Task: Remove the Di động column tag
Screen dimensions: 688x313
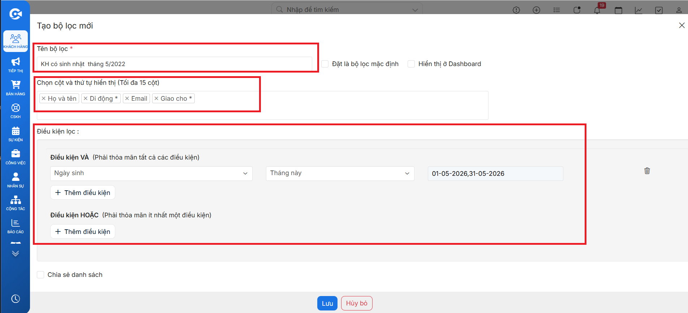Action: pos(86,99)
